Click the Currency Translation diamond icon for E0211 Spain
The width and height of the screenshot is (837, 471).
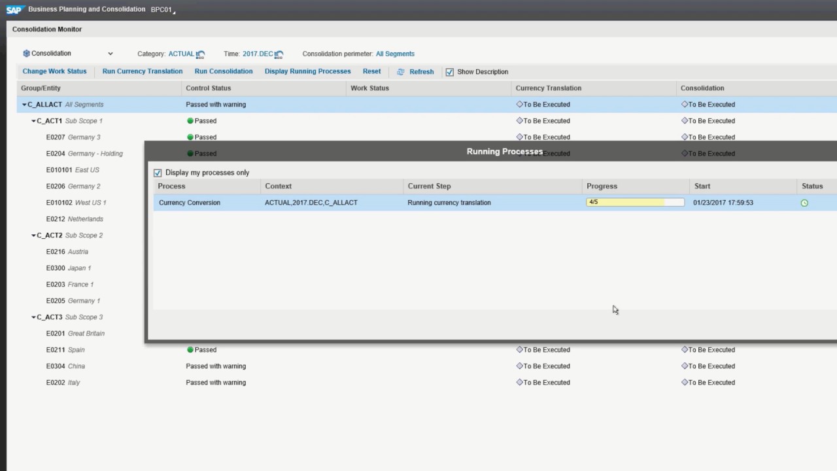(x=519, y=350)
